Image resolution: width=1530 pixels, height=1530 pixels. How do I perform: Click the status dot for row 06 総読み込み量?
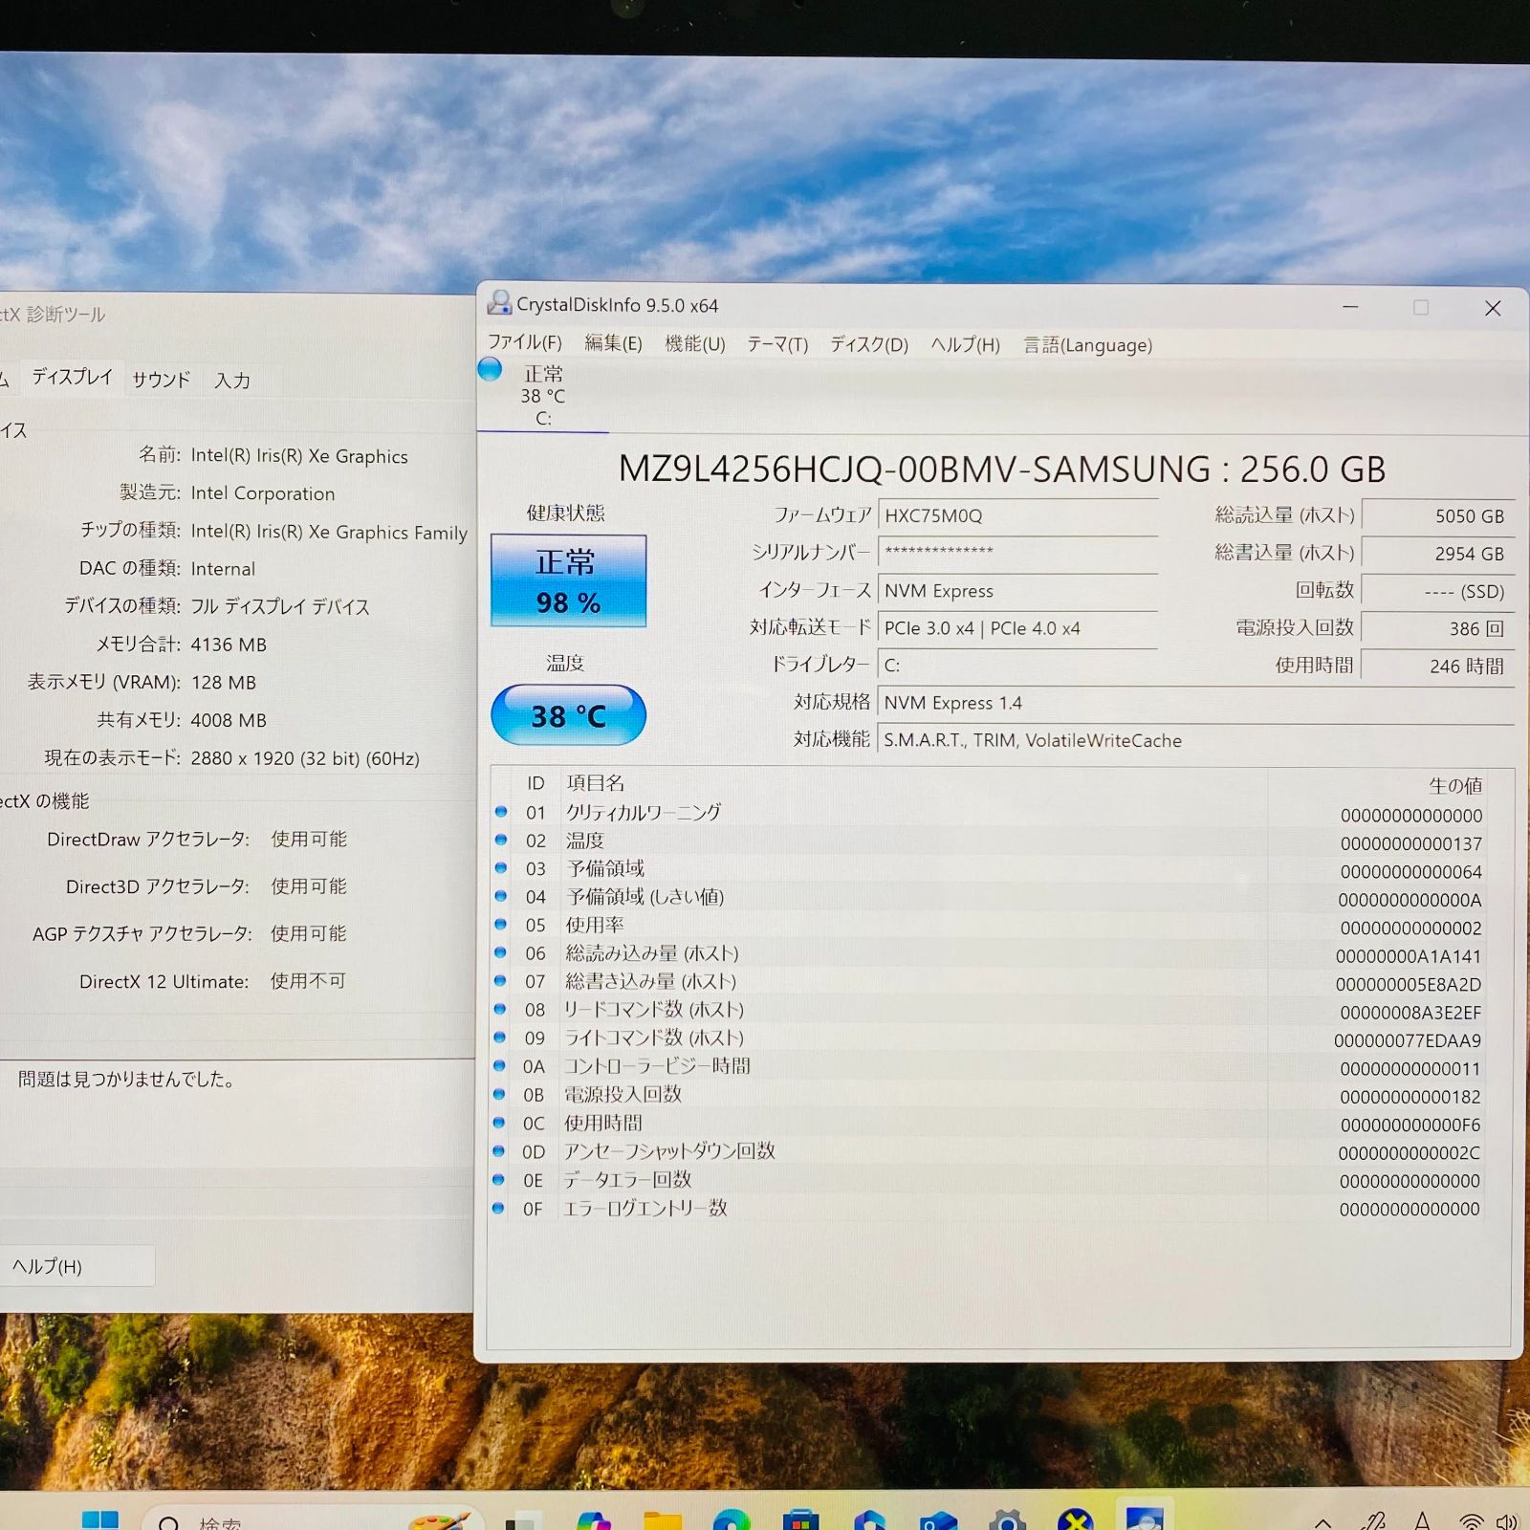(x=500, y=952)
